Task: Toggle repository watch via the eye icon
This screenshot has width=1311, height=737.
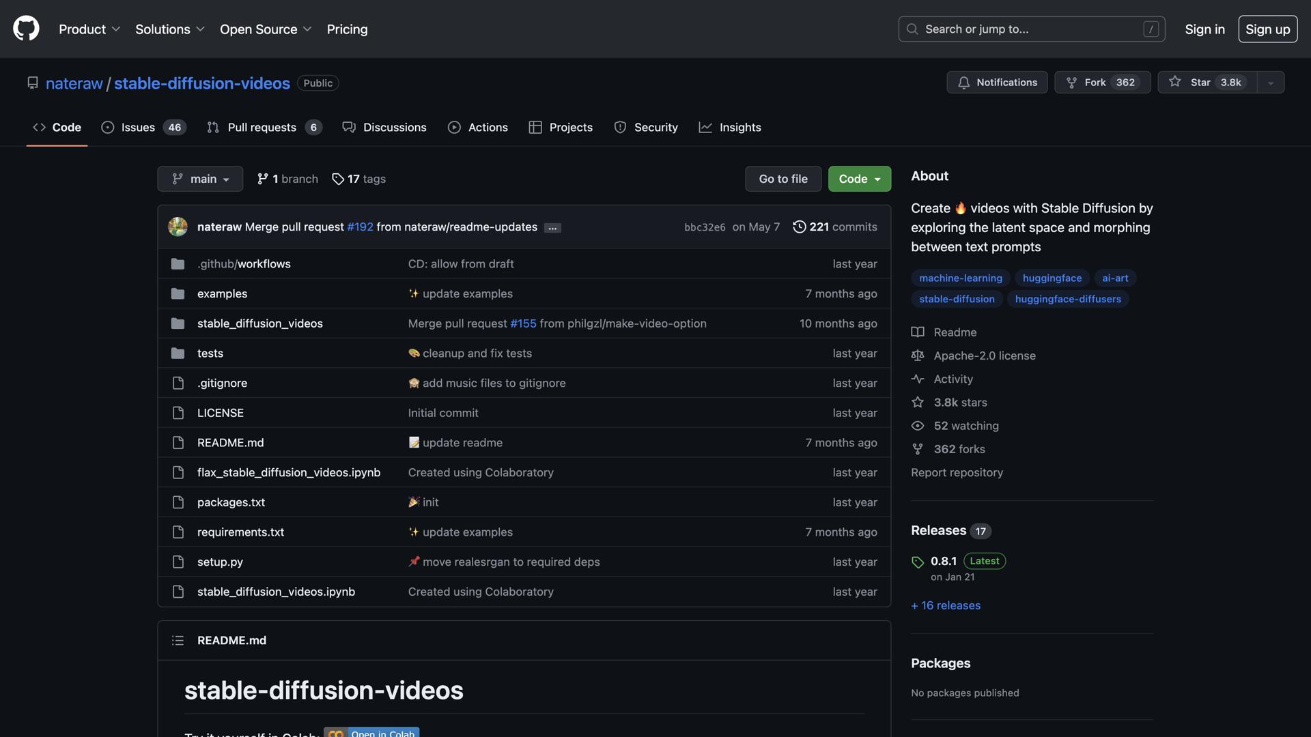Action: coord(917,425)
